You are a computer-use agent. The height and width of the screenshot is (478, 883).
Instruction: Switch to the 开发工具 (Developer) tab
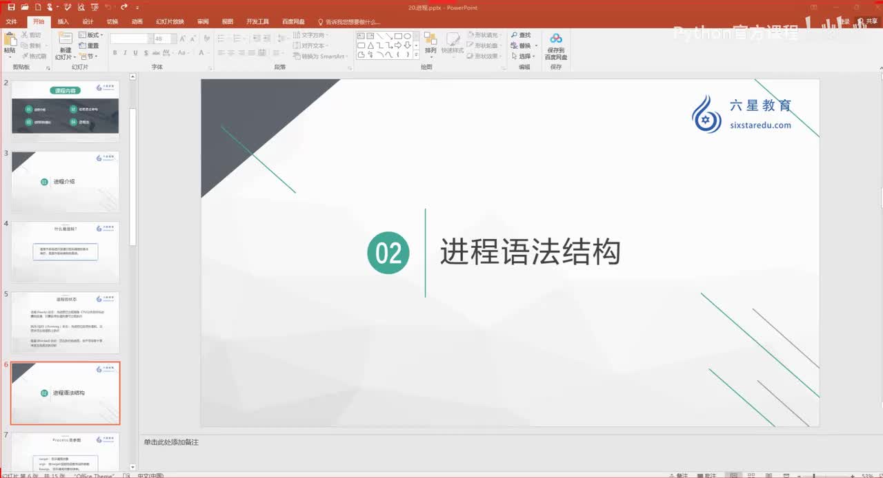tap(258, 21)
